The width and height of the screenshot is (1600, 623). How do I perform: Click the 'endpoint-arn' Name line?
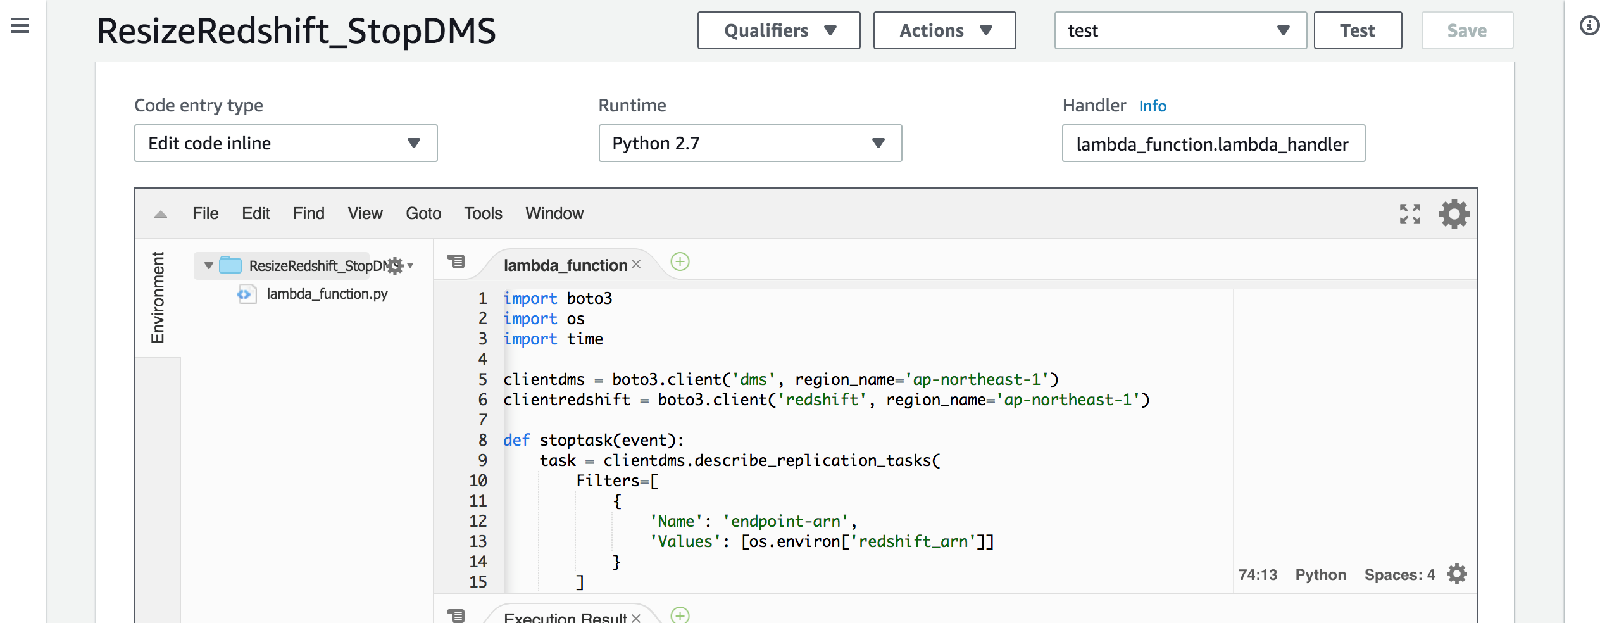[x=753, y=521]
